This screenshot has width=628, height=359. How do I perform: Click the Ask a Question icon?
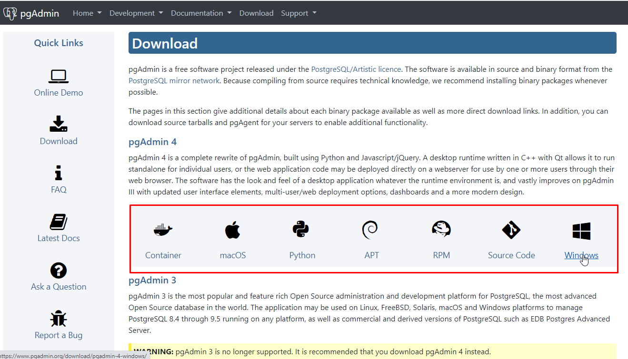click(x=59, y=271)
